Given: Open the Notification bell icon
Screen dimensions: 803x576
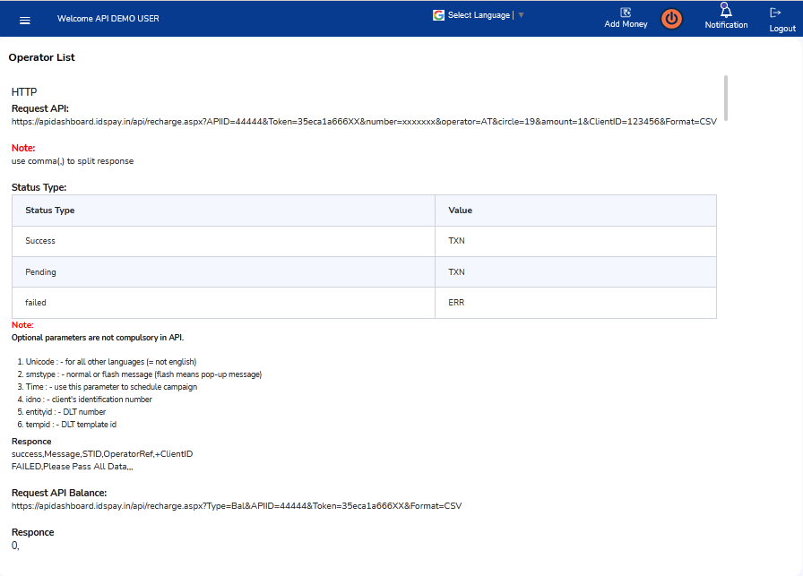Looking at the screenshot, I should pos(725,10).
